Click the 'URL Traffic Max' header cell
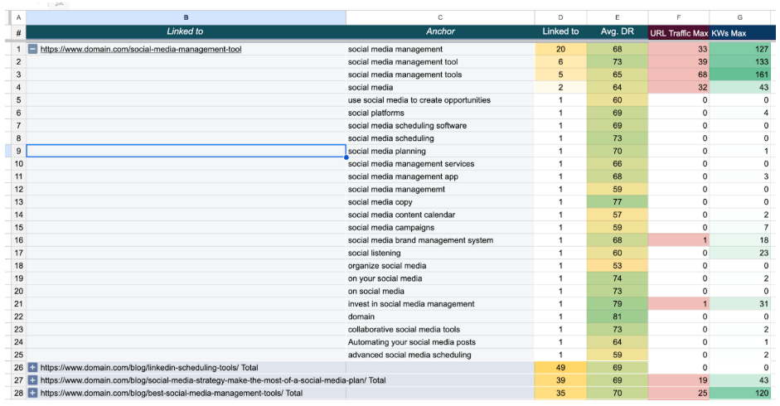The width and height of the screenshot is (780, 406). [x=679, y=33]
